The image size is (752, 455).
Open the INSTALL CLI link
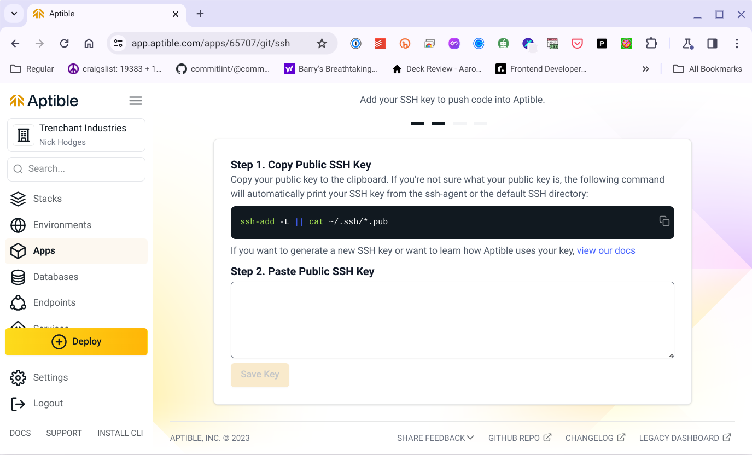click(120, 433)
